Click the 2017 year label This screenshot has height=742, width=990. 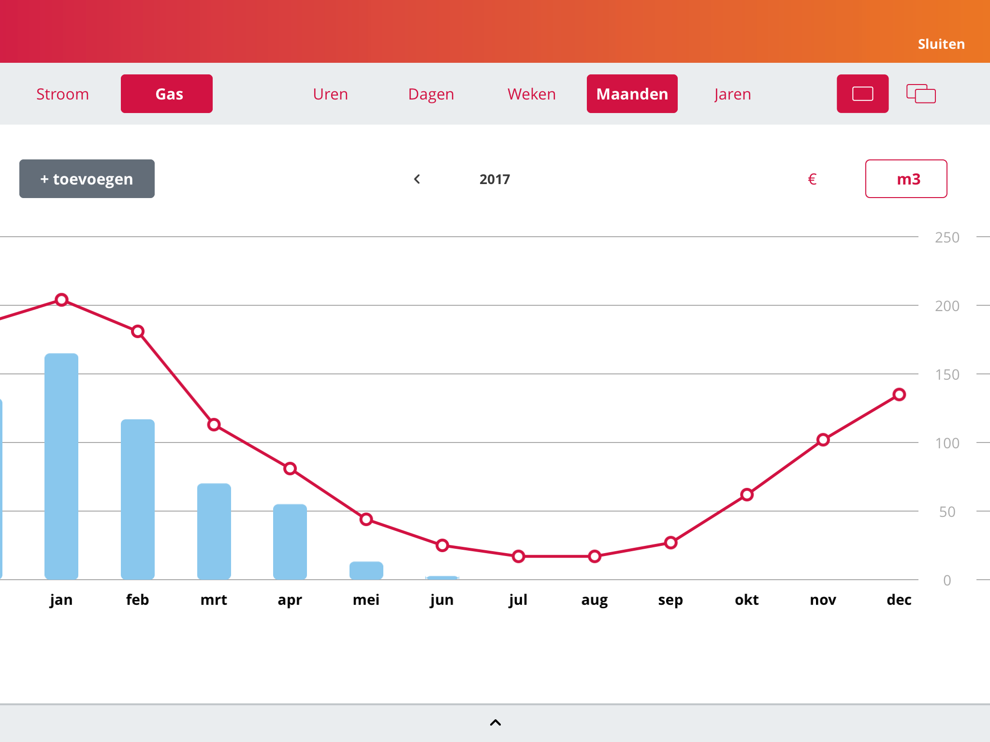pos(495,179)
